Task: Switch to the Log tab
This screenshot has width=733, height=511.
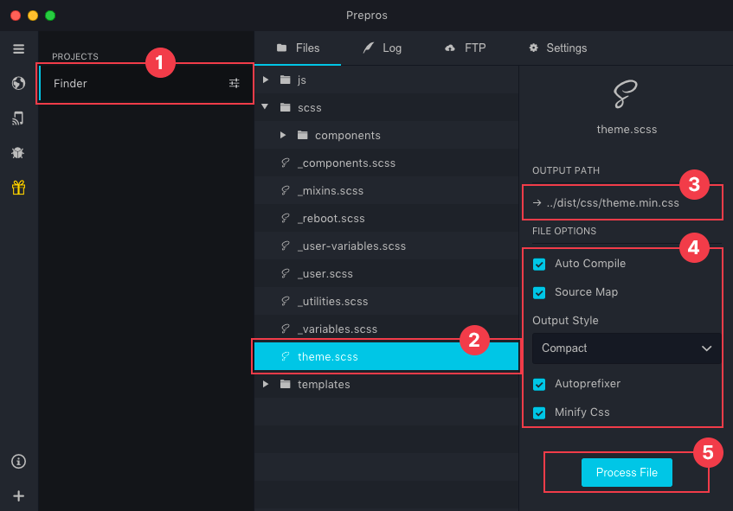Action: coord(382,48)
